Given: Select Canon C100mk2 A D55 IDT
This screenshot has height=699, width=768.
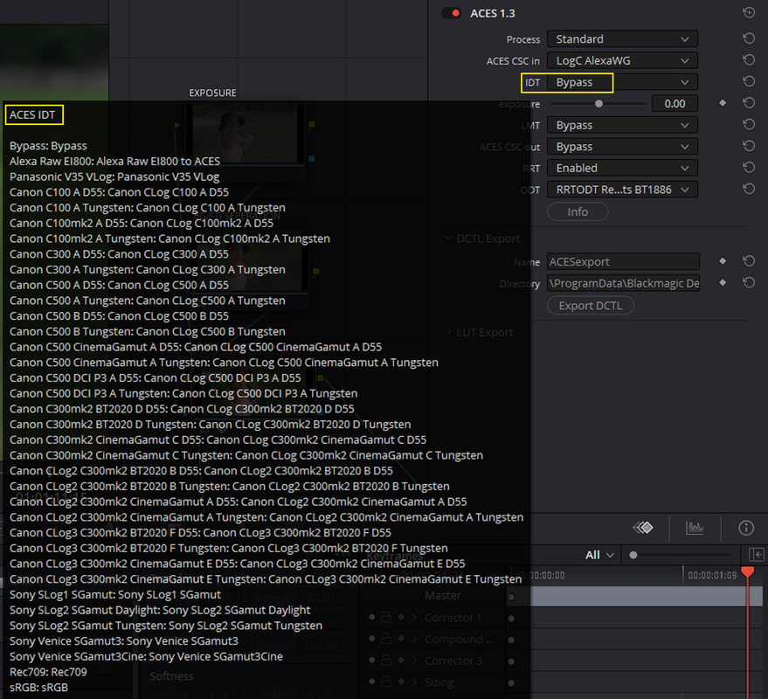Looking at the screenshot, I should [x=142, y=224].
